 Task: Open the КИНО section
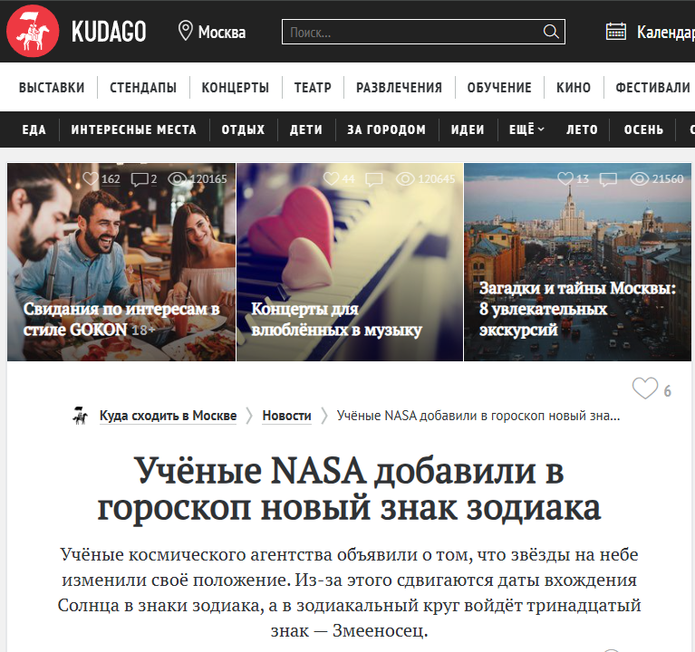point(574,87)
